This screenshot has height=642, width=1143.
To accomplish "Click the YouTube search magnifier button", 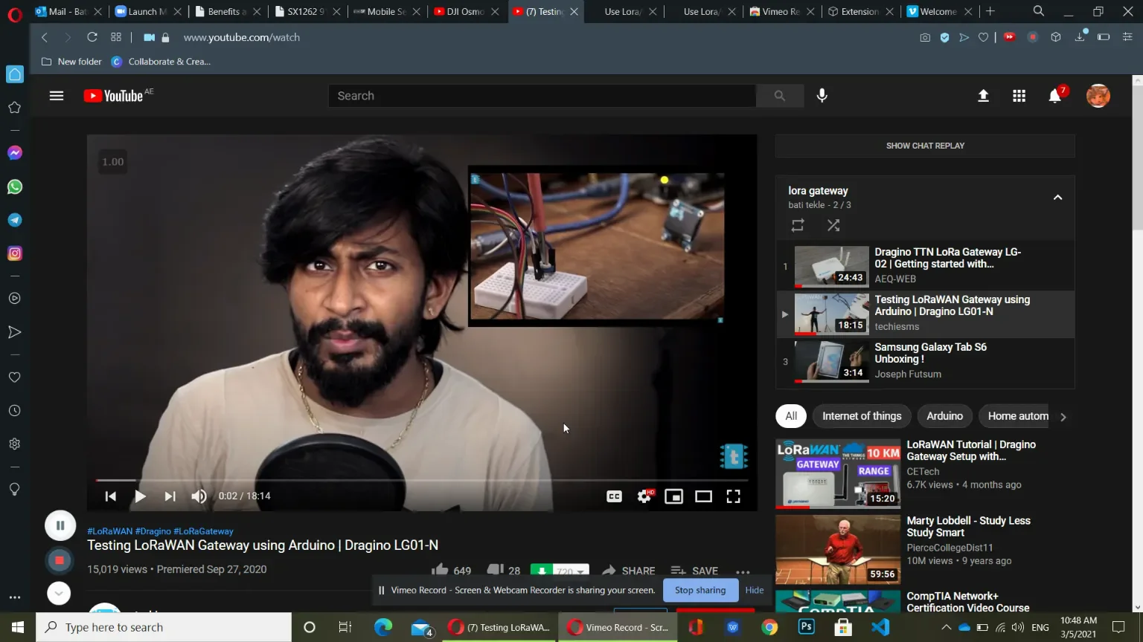I will click(x=780, y=96).
